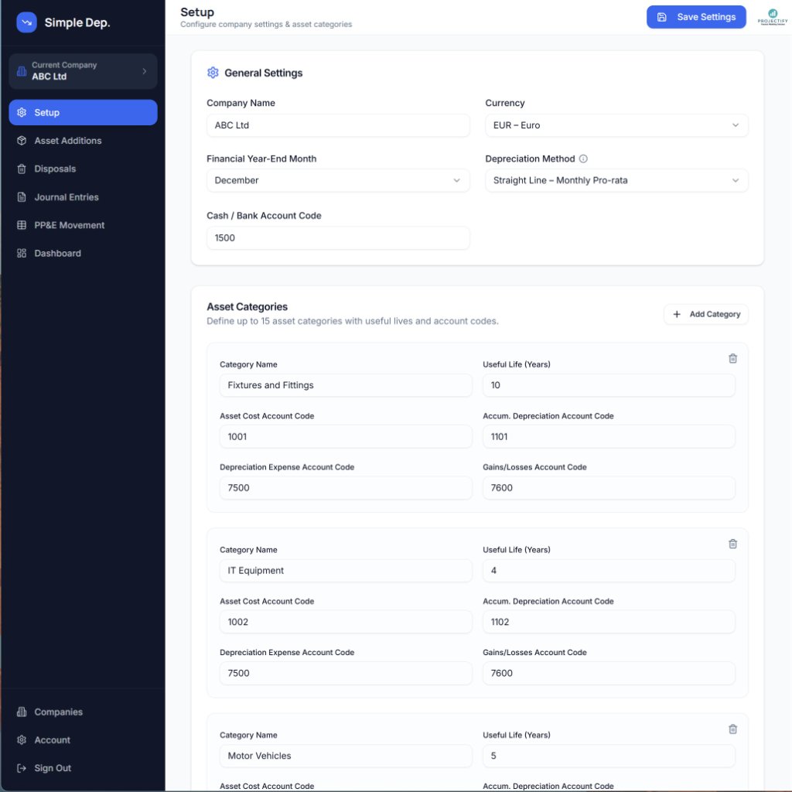The width and height of the screenshot is (792, 792).
Task: Edit the useful life field showing 10
Action: point(609,385)
